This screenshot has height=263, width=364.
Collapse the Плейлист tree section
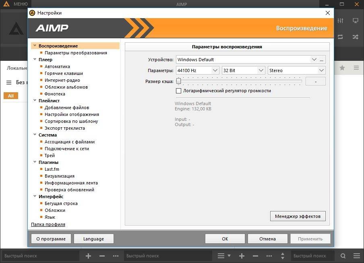coord(35,101)
